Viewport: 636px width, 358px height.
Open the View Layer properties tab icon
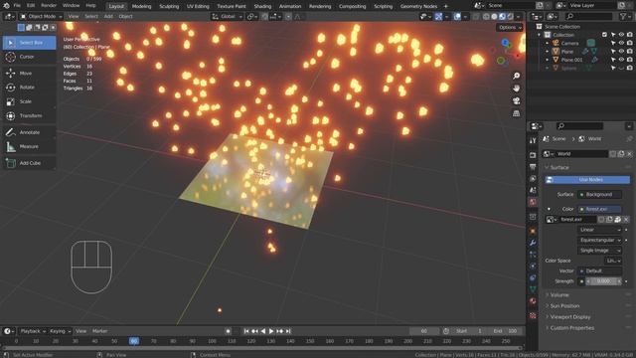[533, 179]
